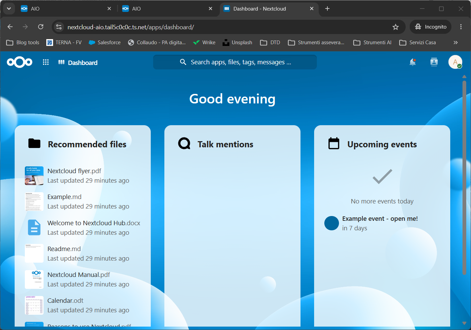Close the first AIO tab
This screenshot has width=471, height=330.
coord(109,9)
